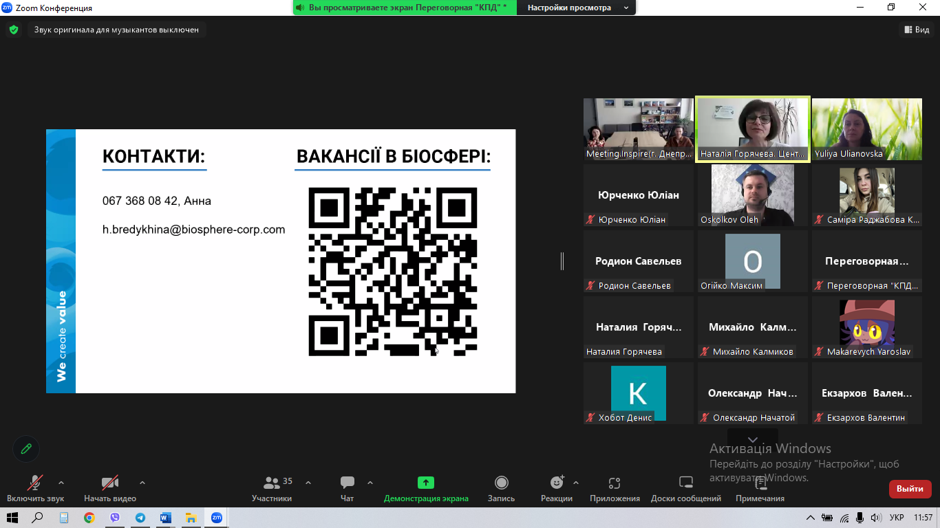The image size is (940, 528).
Task: Click phone number 067 368 08 42 text
Action: coord(141,201)
